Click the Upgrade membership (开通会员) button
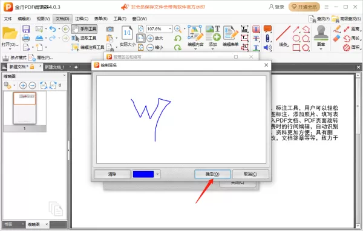The width and height of the screenshot is (363, 231). 304,7
